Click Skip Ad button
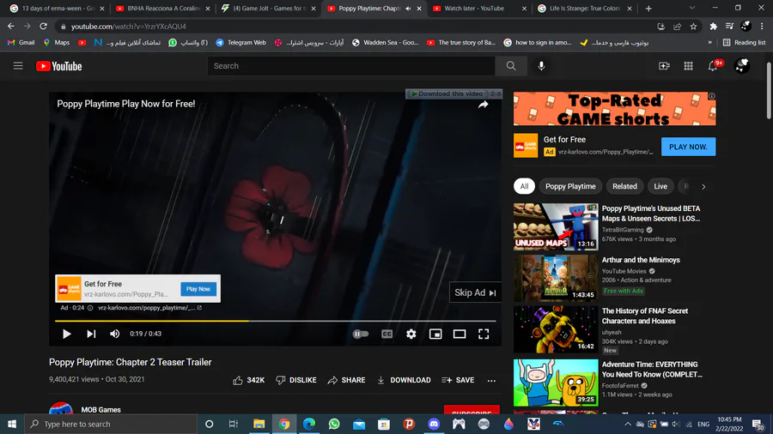This screenshot has width=773, height=434. pos(475,292)
